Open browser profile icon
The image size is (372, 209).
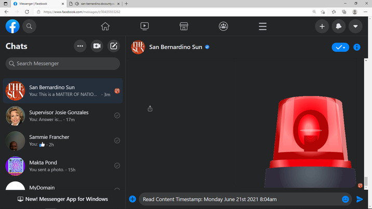(355, 12)
